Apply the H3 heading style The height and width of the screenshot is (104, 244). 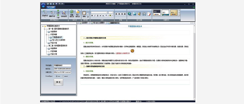(x=174, y=13)
